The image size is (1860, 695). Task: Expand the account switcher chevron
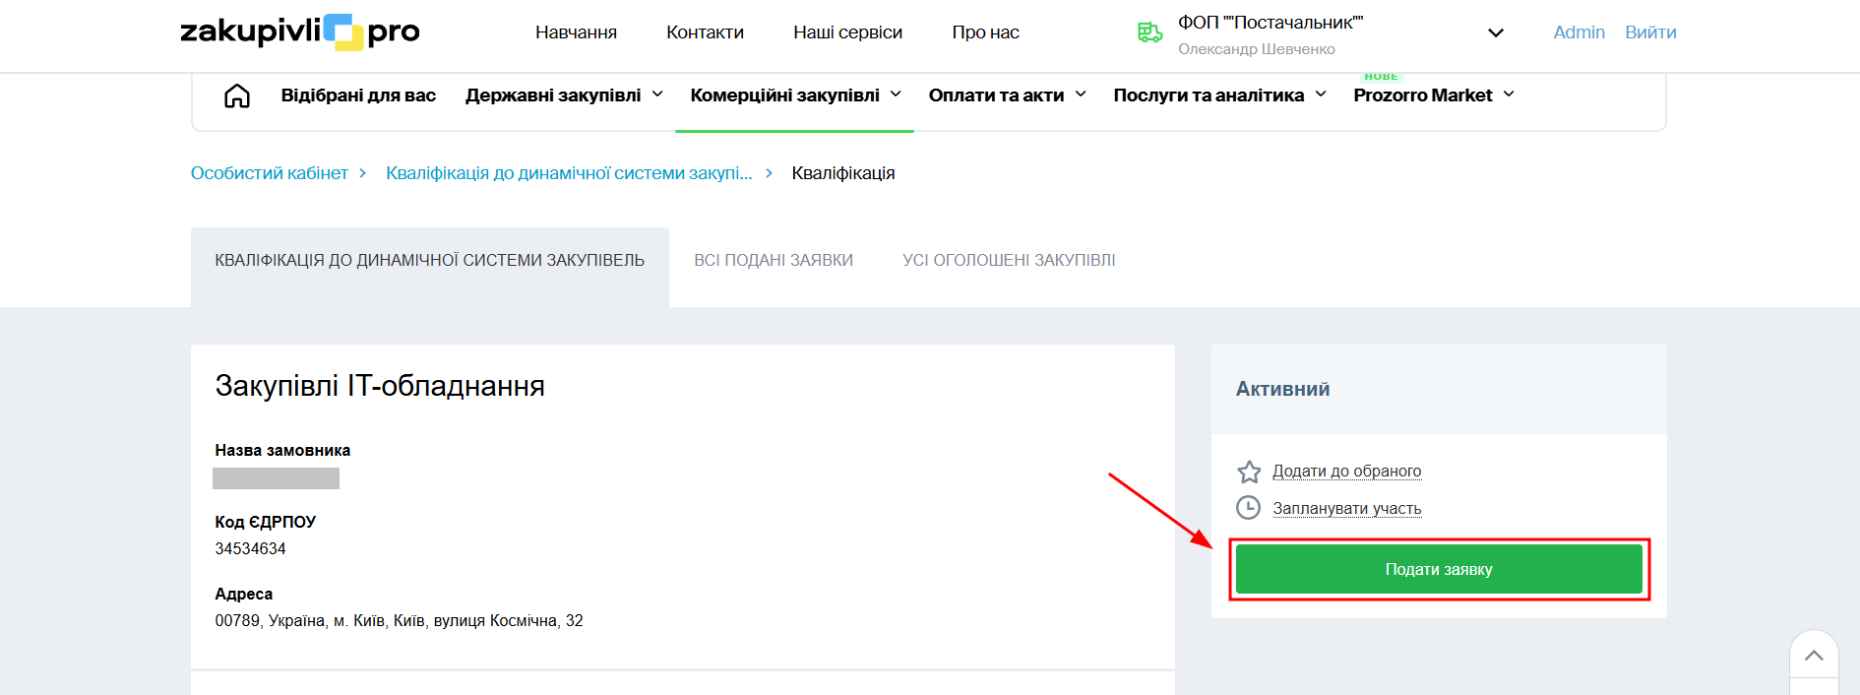tap(1495, 32)
